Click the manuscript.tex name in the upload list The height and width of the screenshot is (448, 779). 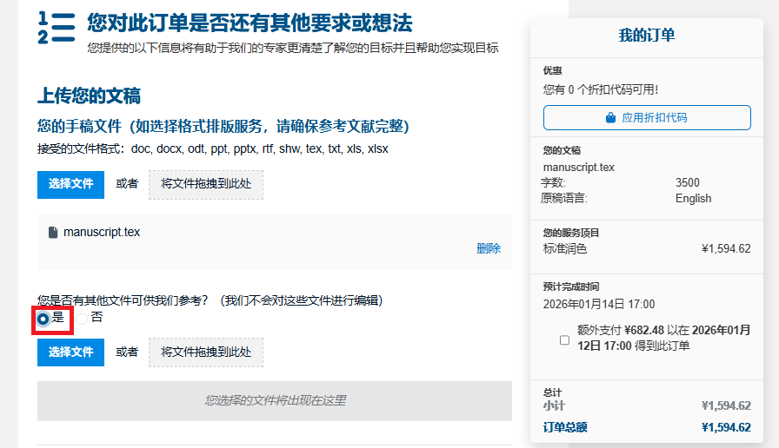point(102,233)
